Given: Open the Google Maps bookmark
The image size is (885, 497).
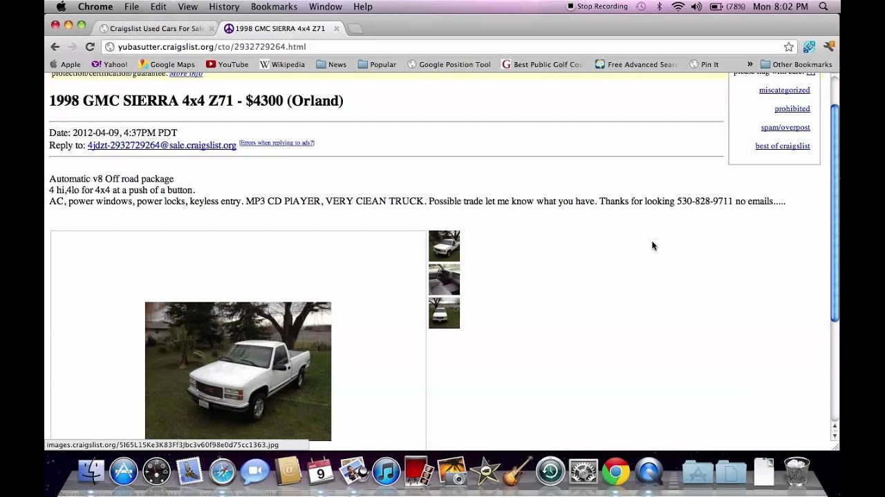Looking at the screenshot, I should (167, 64).
